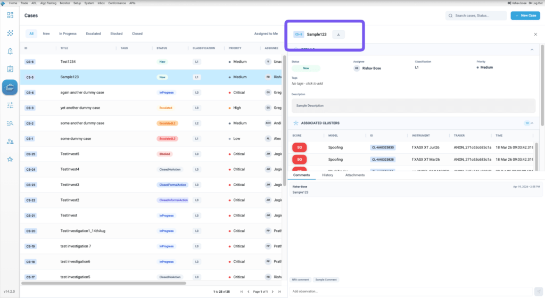Collapse the Associated Clusters section

(532, 123)
